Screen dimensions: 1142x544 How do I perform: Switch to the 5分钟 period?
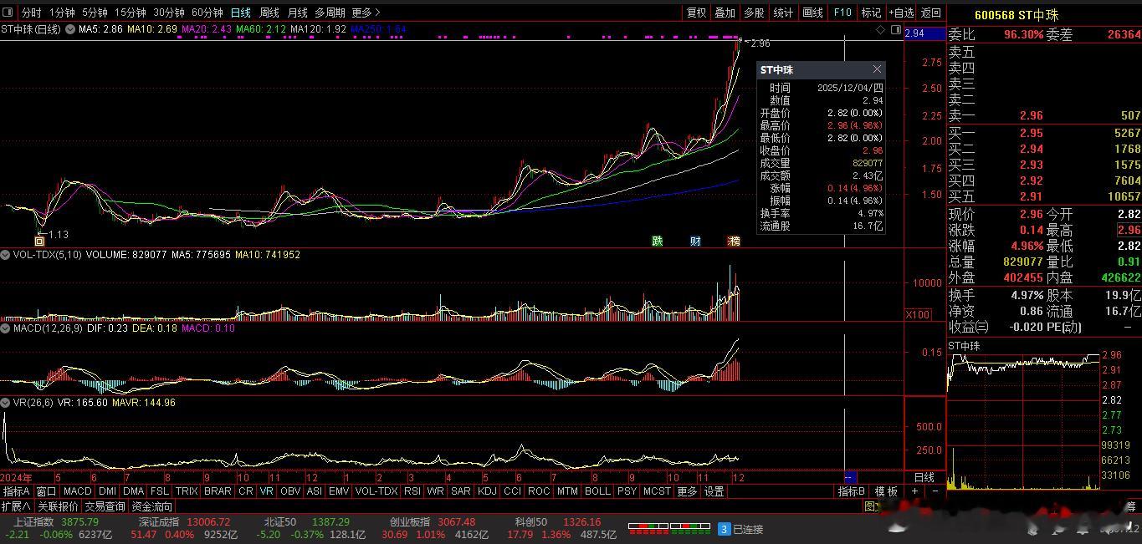pos(95,13)
